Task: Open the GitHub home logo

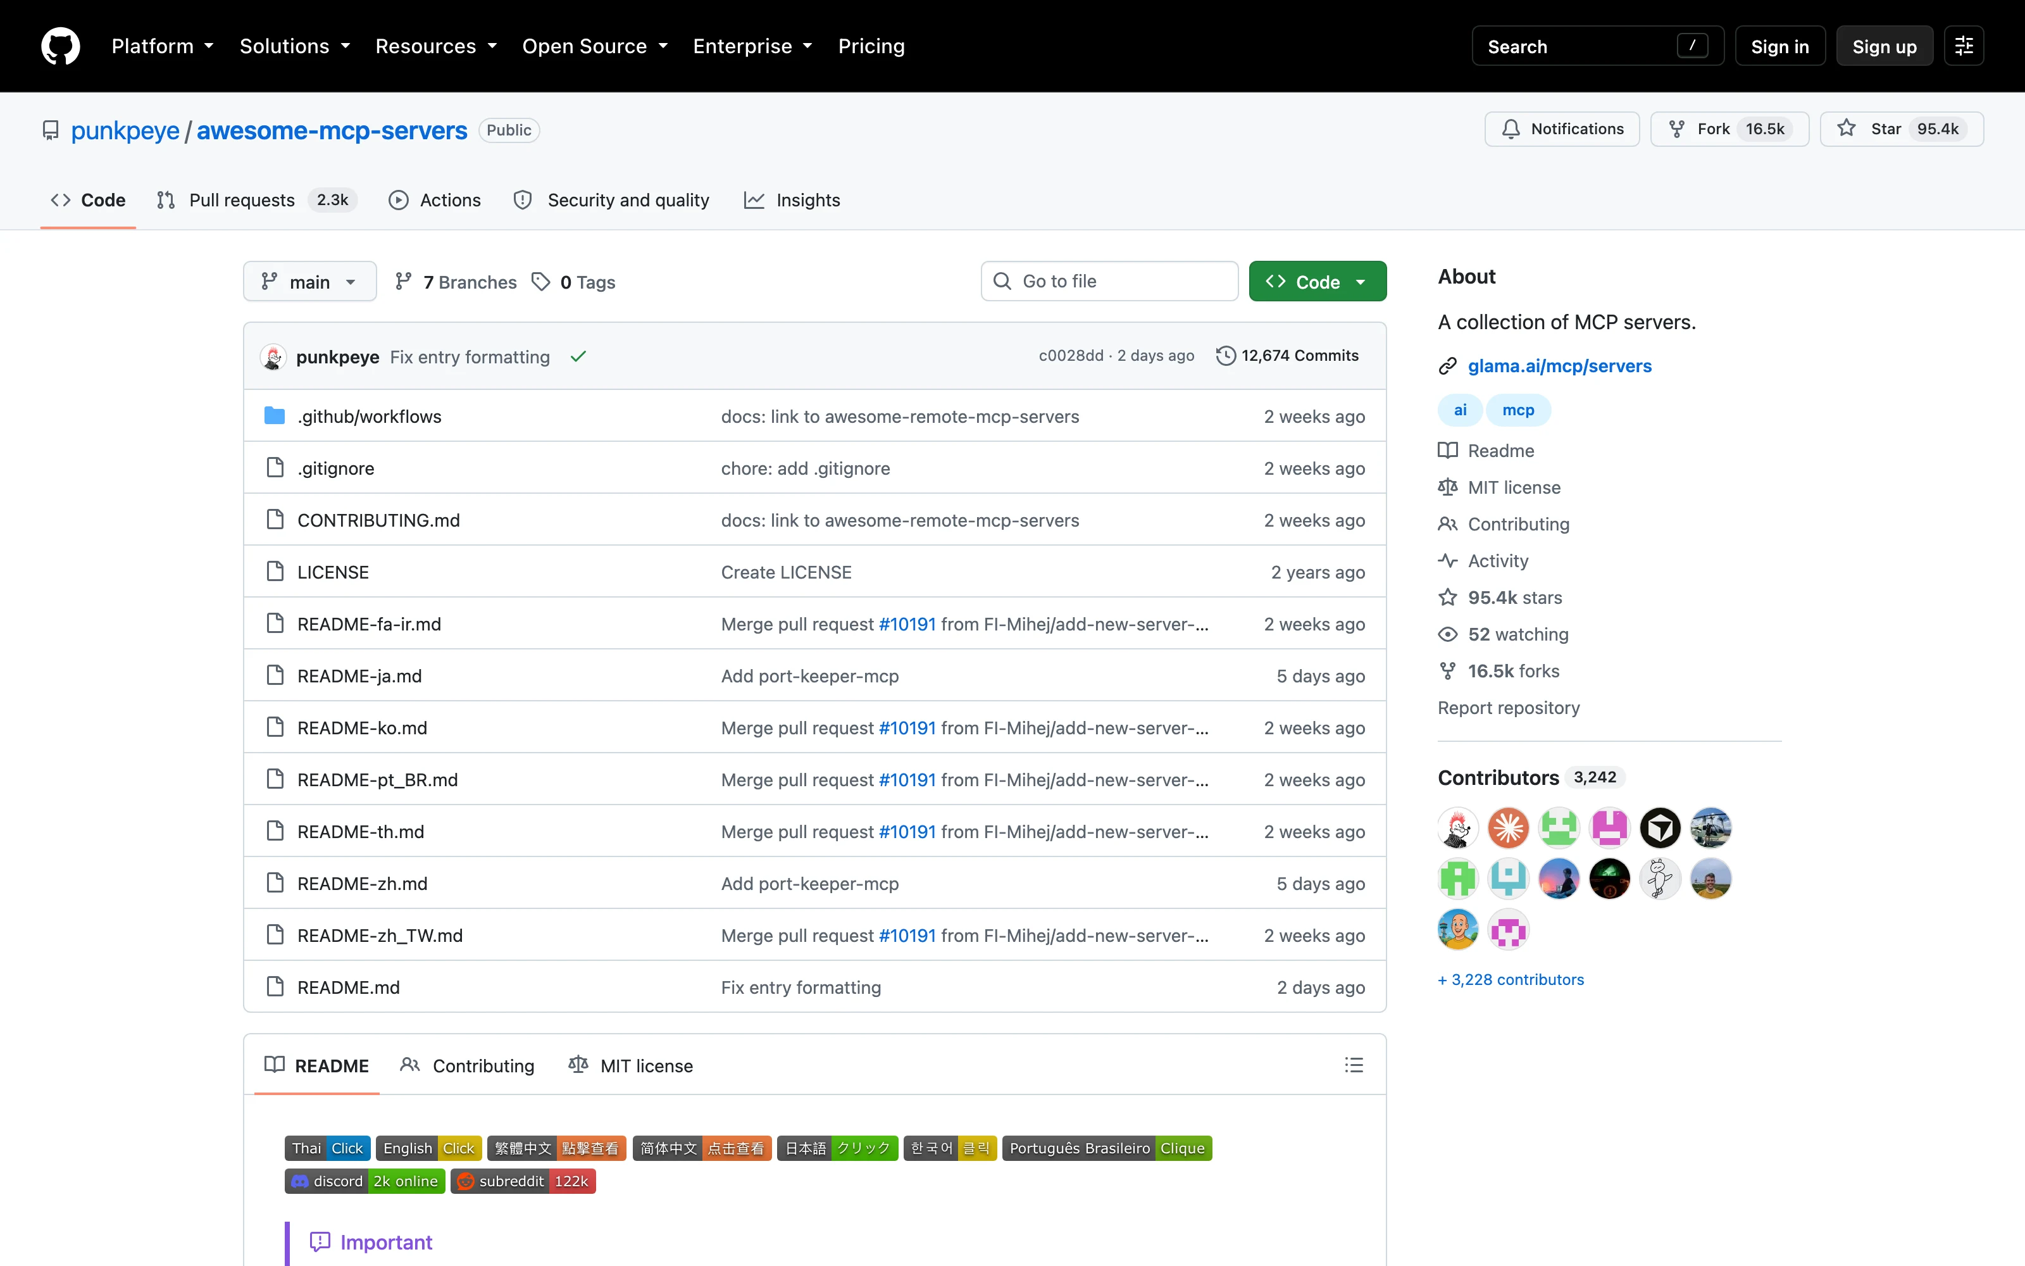Action: 60,46
